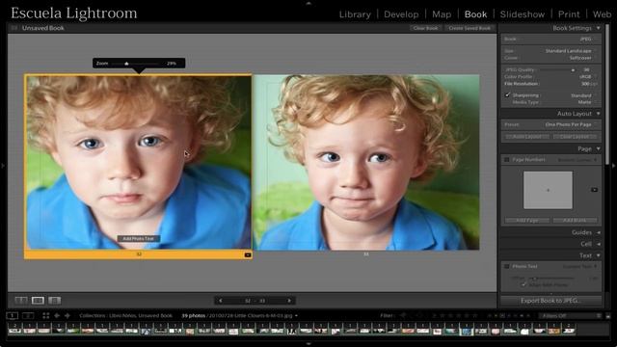Go forward arrow in filmstrip bar
Viewport: 617px width, 347px height.
[x=67, y=315]
